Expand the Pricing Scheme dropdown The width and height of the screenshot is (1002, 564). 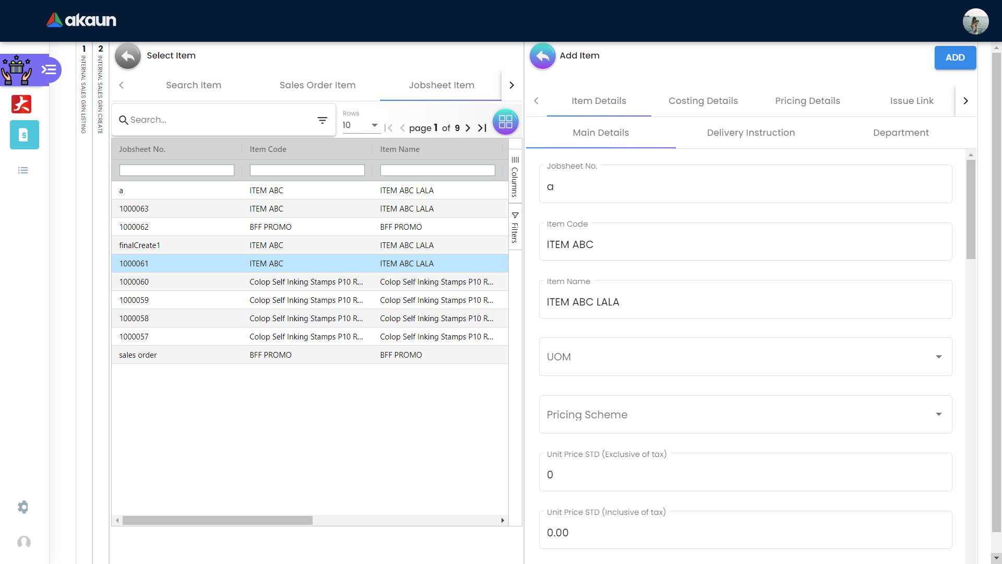click(938, 414)
